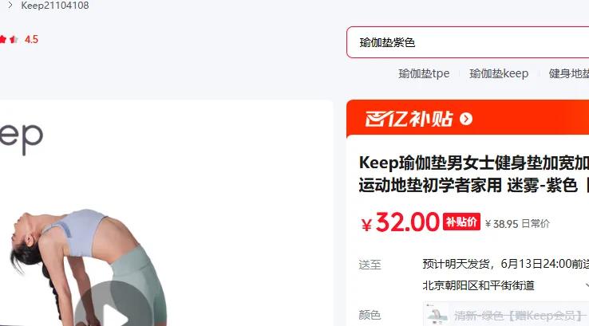Click the arrow icon beside 亿补贴

[466, 119]
